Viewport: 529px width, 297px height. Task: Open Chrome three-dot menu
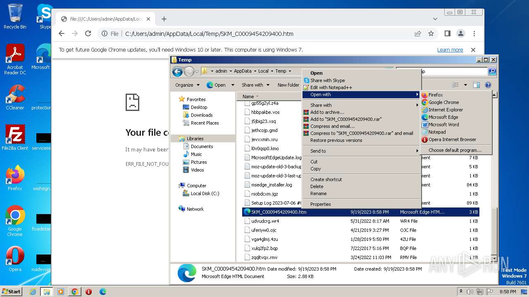[x=474, y=34]
